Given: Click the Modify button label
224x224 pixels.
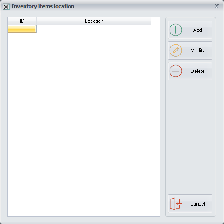Looking at the screenshot, I should (x=198, y=51).
